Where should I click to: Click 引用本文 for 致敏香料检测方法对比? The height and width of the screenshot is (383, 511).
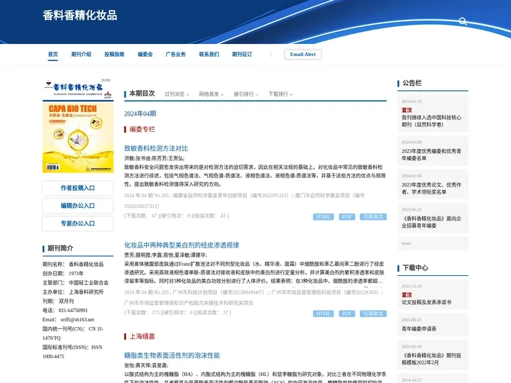point(373,217)
